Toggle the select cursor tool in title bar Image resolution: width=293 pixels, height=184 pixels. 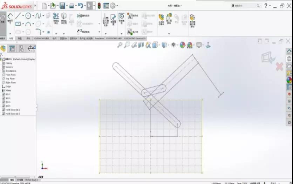coord(89,6)
